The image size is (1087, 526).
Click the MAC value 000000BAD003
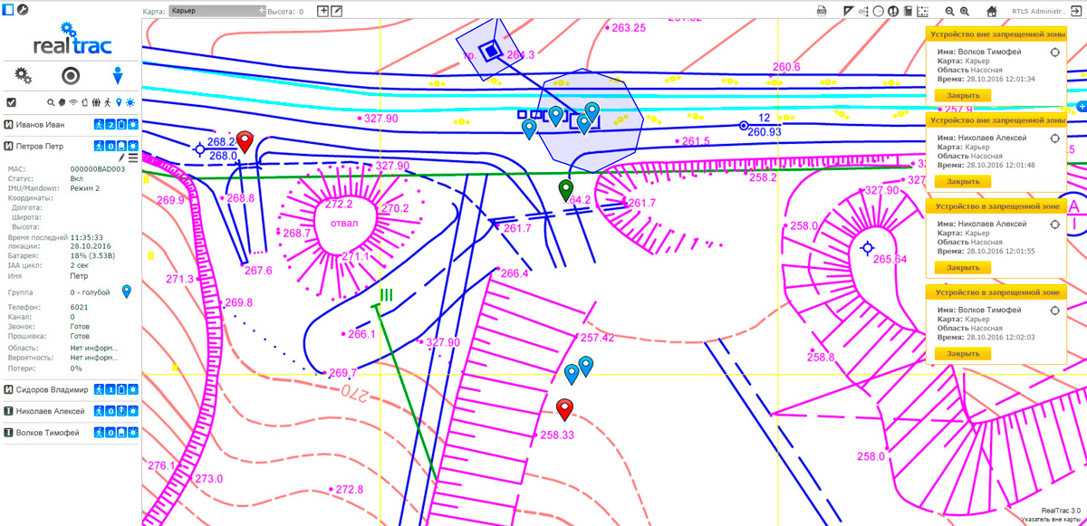pyautogui.click(x=98, y=168)
